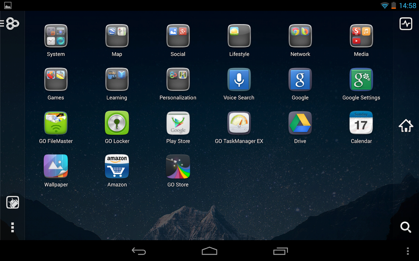The width and height of the screenshot is (419, 261).
Task: Tap the themes paint icon in sidebar
Action: click(x=13, y=202)
